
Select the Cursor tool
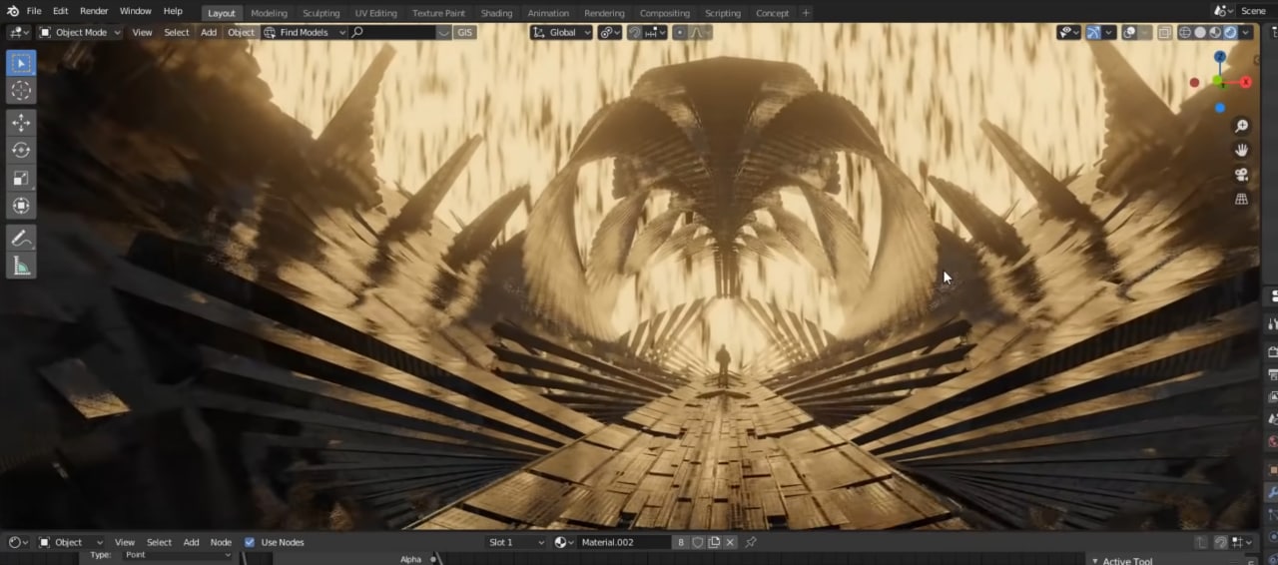pos(21,91)
